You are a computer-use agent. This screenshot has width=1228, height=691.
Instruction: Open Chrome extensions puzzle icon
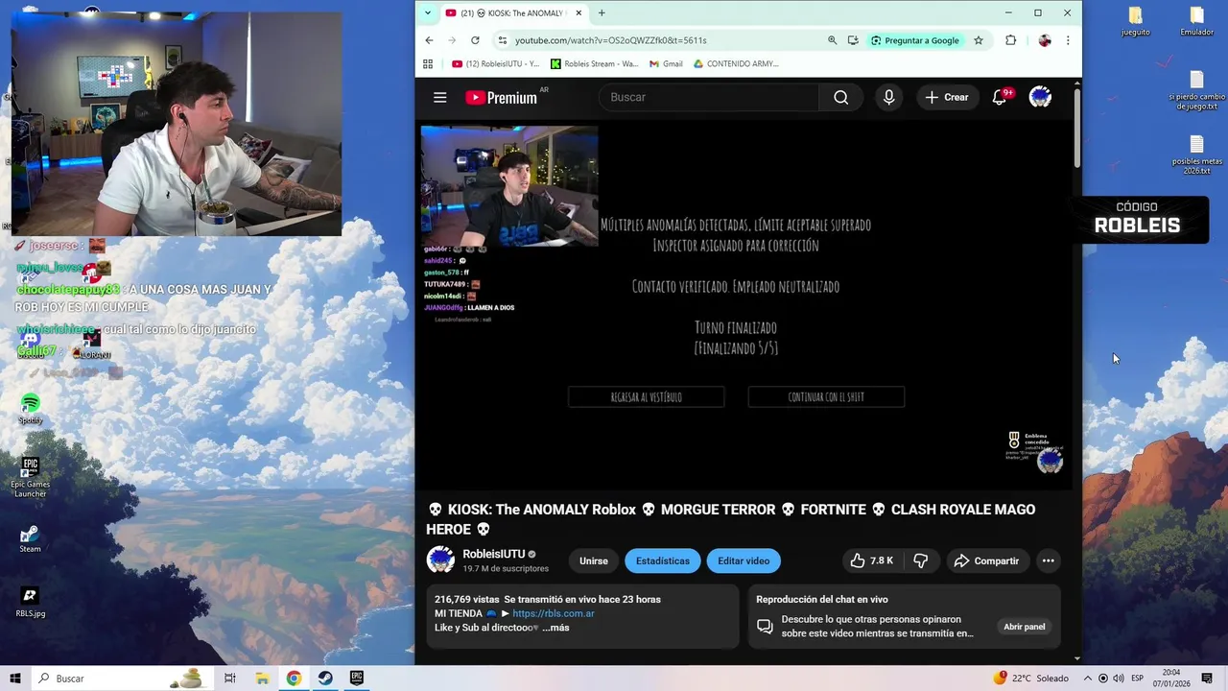1010,40
